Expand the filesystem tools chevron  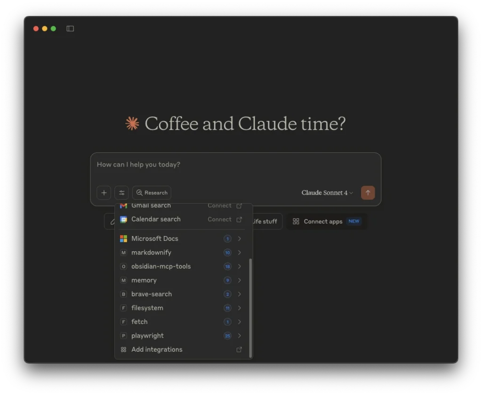coord(240,308)
